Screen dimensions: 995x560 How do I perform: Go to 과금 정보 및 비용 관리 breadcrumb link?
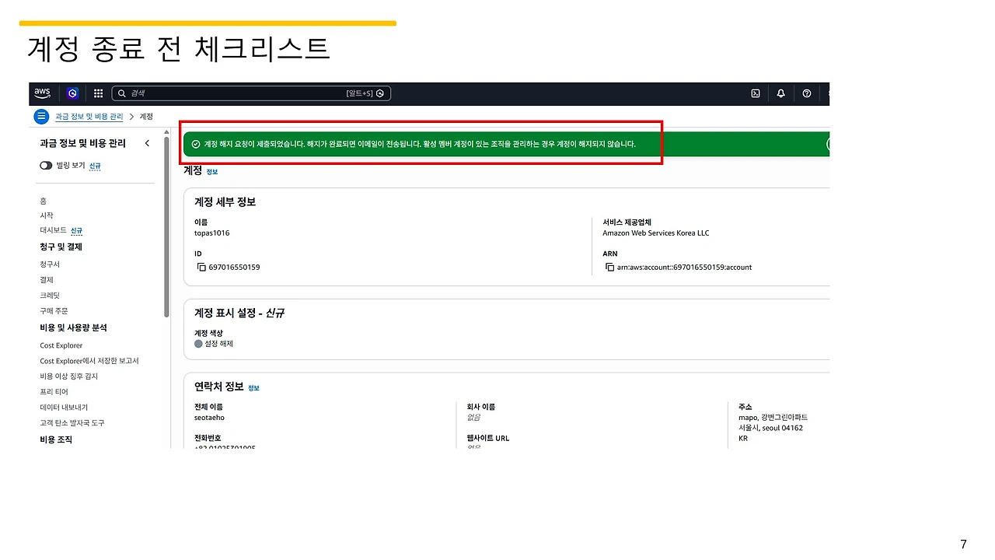pyautogui.click(x=89, y=117)
